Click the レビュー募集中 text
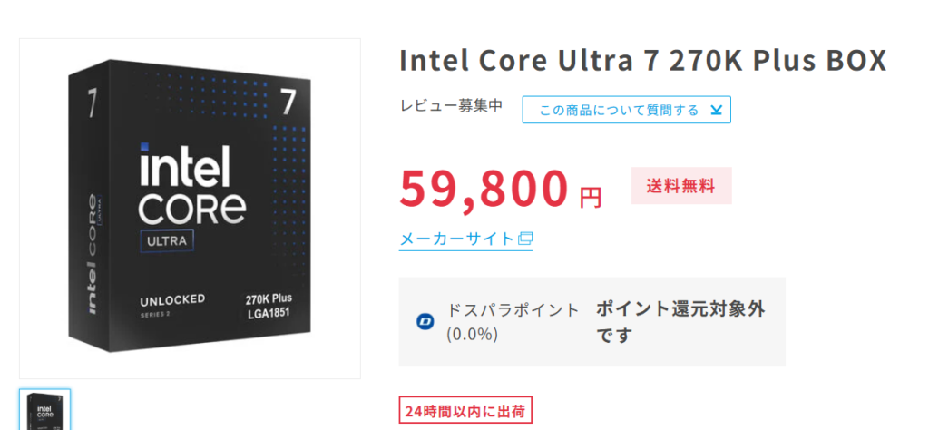This screenshot has width=929, height=430. pyautogui.click(x=452, y=106)
